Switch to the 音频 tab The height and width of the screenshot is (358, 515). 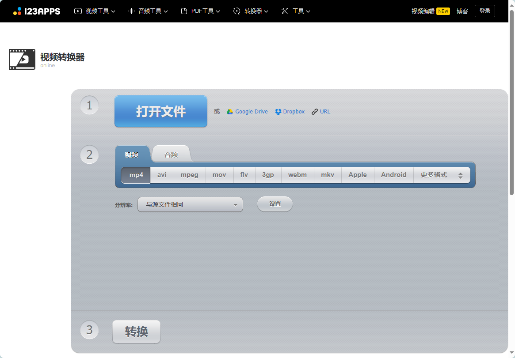pyautogui.click(x=171, y=154)
